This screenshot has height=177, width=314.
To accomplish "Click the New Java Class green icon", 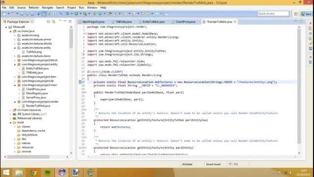I will (100, 14).
